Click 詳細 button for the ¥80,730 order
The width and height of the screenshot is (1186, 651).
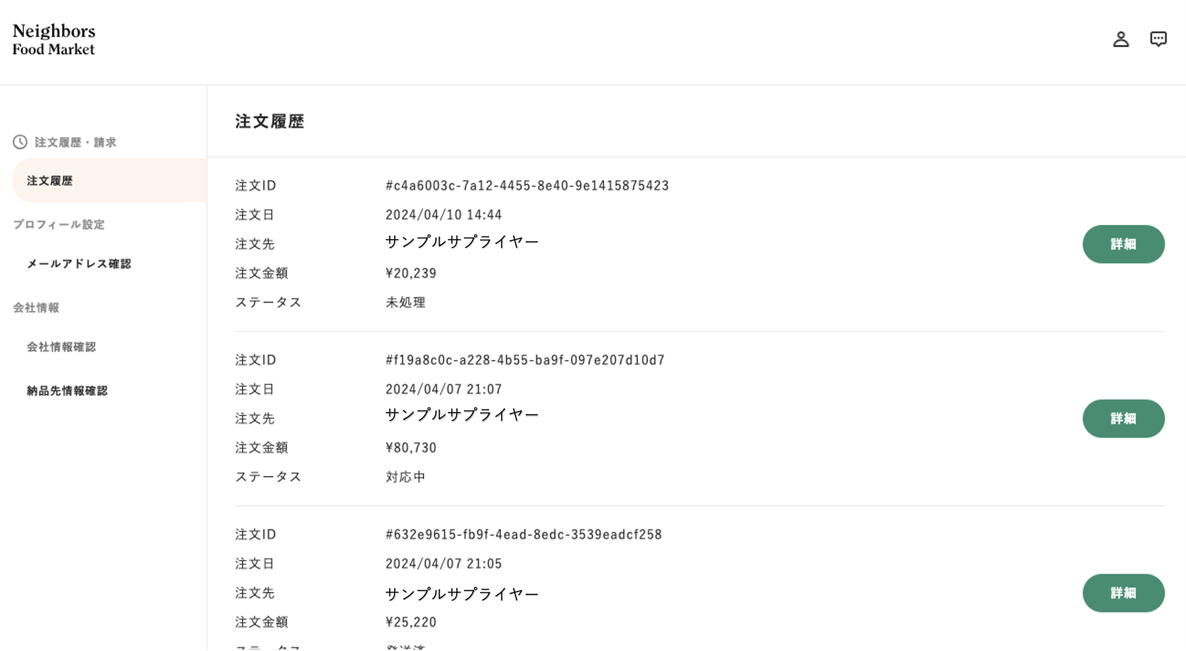[1123, 418]
